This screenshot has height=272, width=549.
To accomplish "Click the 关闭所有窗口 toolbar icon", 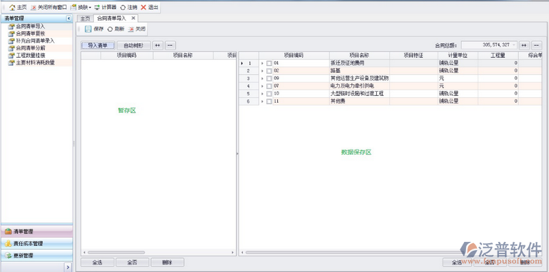I will pos(33,8).
